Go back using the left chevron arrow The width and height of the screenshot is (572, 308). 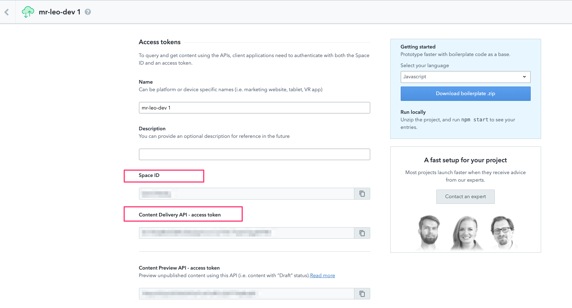click(x=7, y=12)
